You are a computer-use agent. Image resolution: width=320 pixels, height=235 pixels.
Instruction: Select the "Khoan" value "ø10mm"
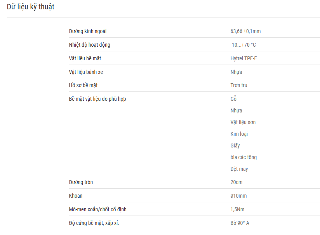pyautogui.click(x=238, y=196)
